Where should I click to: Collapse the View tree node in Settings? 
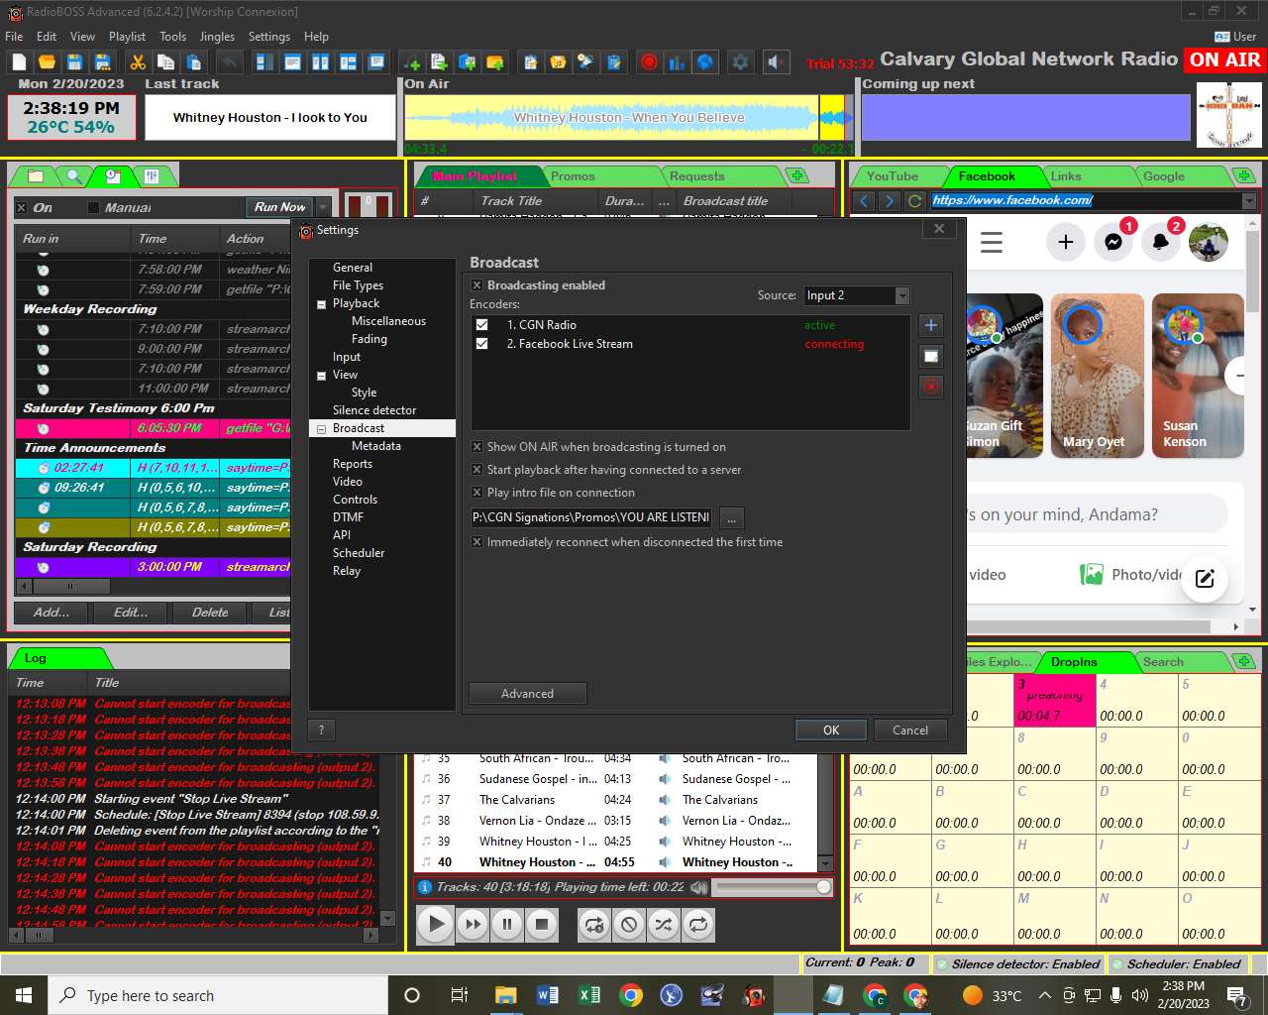(321, 376)
